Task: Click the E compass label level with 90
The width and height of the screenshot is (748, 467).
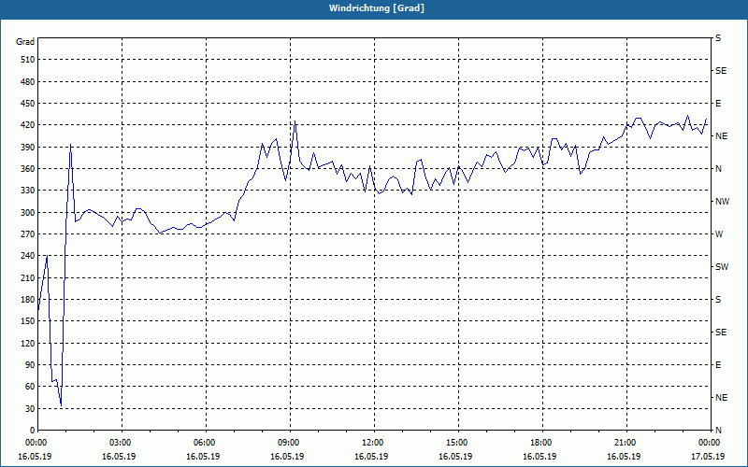Action: (x=718, y=365)
